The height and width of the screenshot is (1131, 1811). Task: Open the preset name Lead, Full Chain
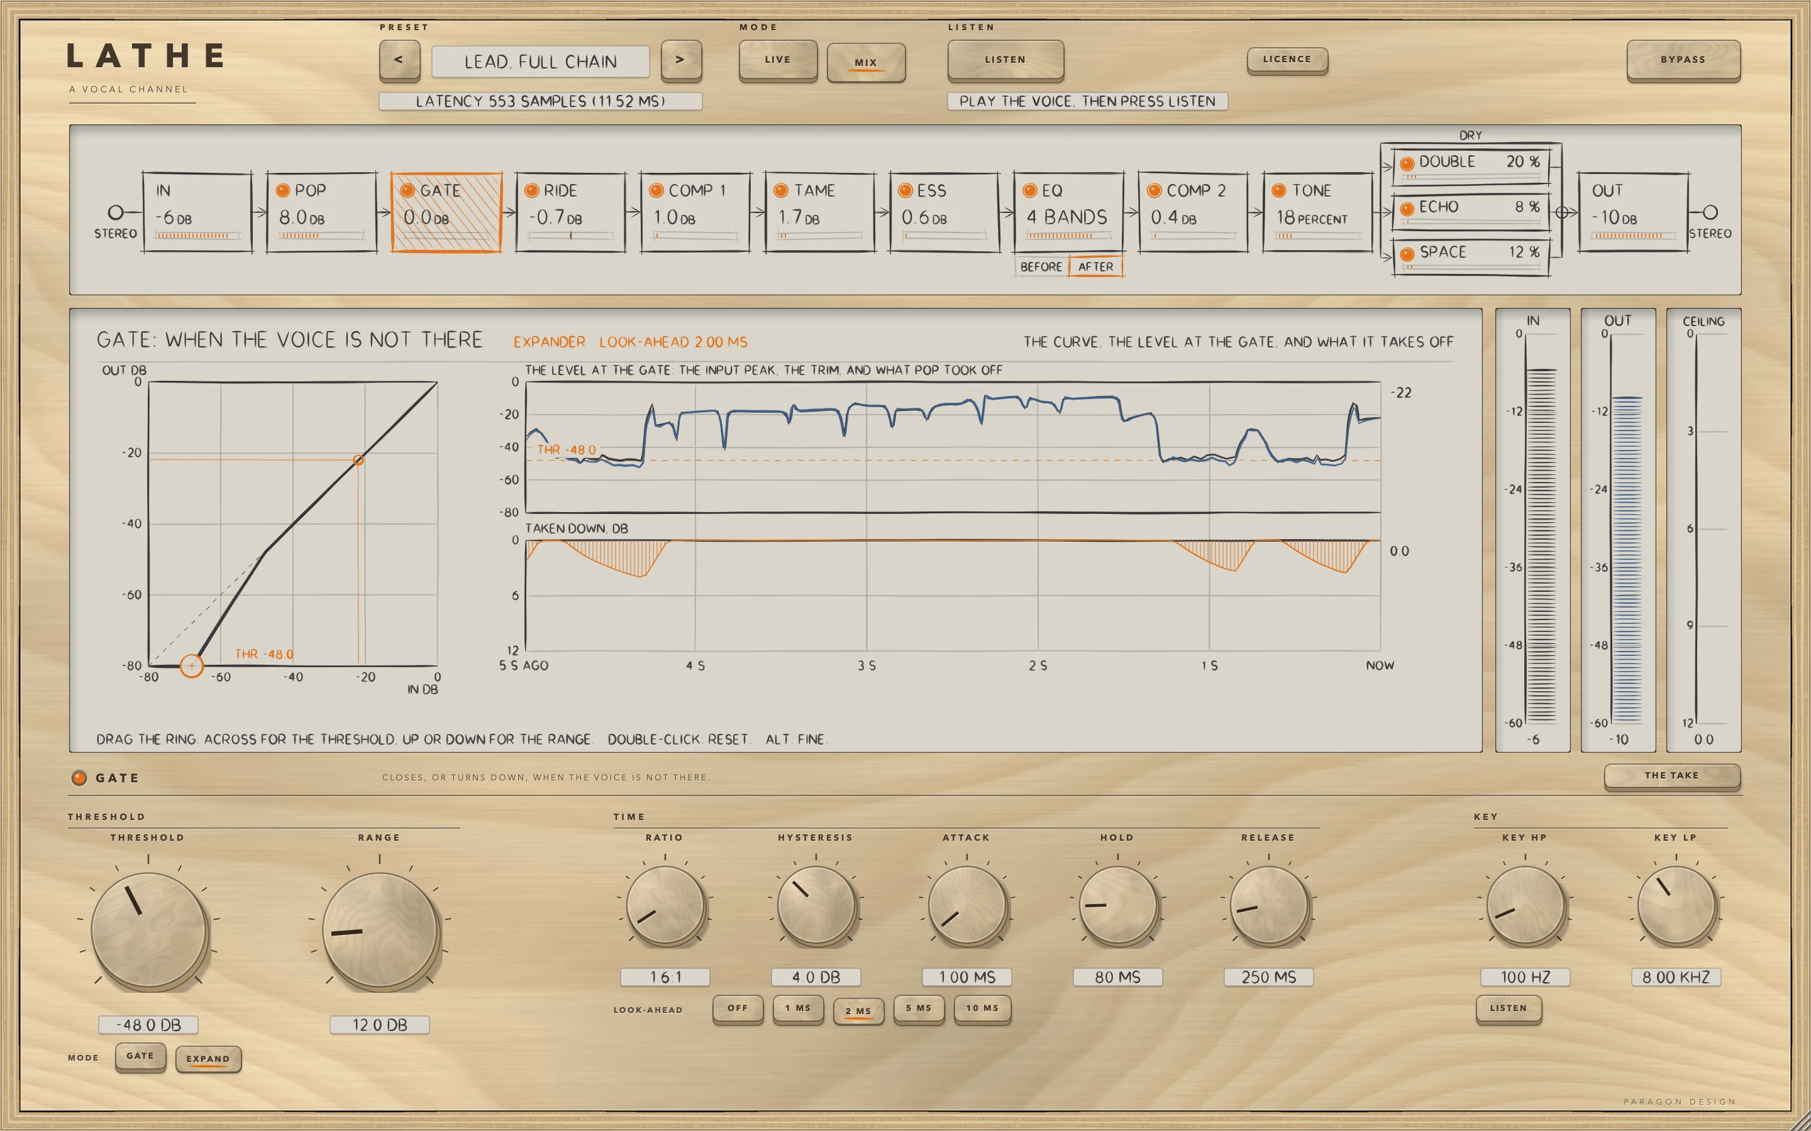pos(540,62)
